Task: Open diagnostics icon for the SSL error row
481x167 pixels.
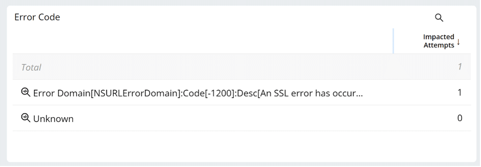Action: point(26,92)
